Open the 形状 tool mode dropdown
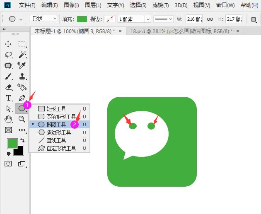 pyautogui.click(x=43, y=18)
